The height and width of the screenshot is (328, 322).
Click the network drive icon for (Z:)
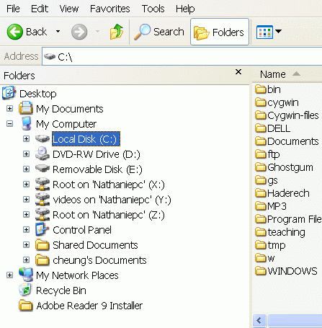43,214
